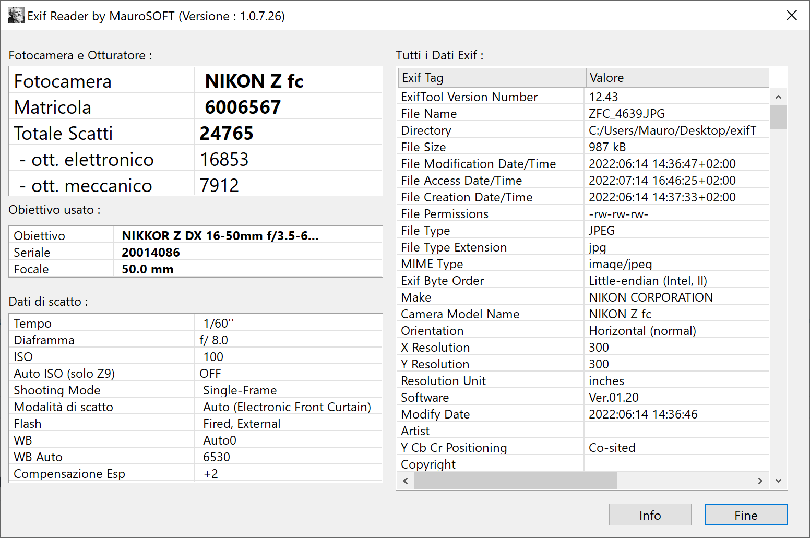The width and height of the screenshot is (810, 538).
Task: Click the Obiettivo NIKKOR Z DX 16-50mm value
Action: [220, 236]
